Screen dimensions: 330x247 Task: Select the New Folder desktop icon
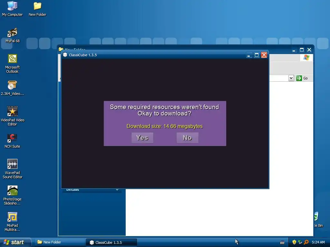(37, 9)
